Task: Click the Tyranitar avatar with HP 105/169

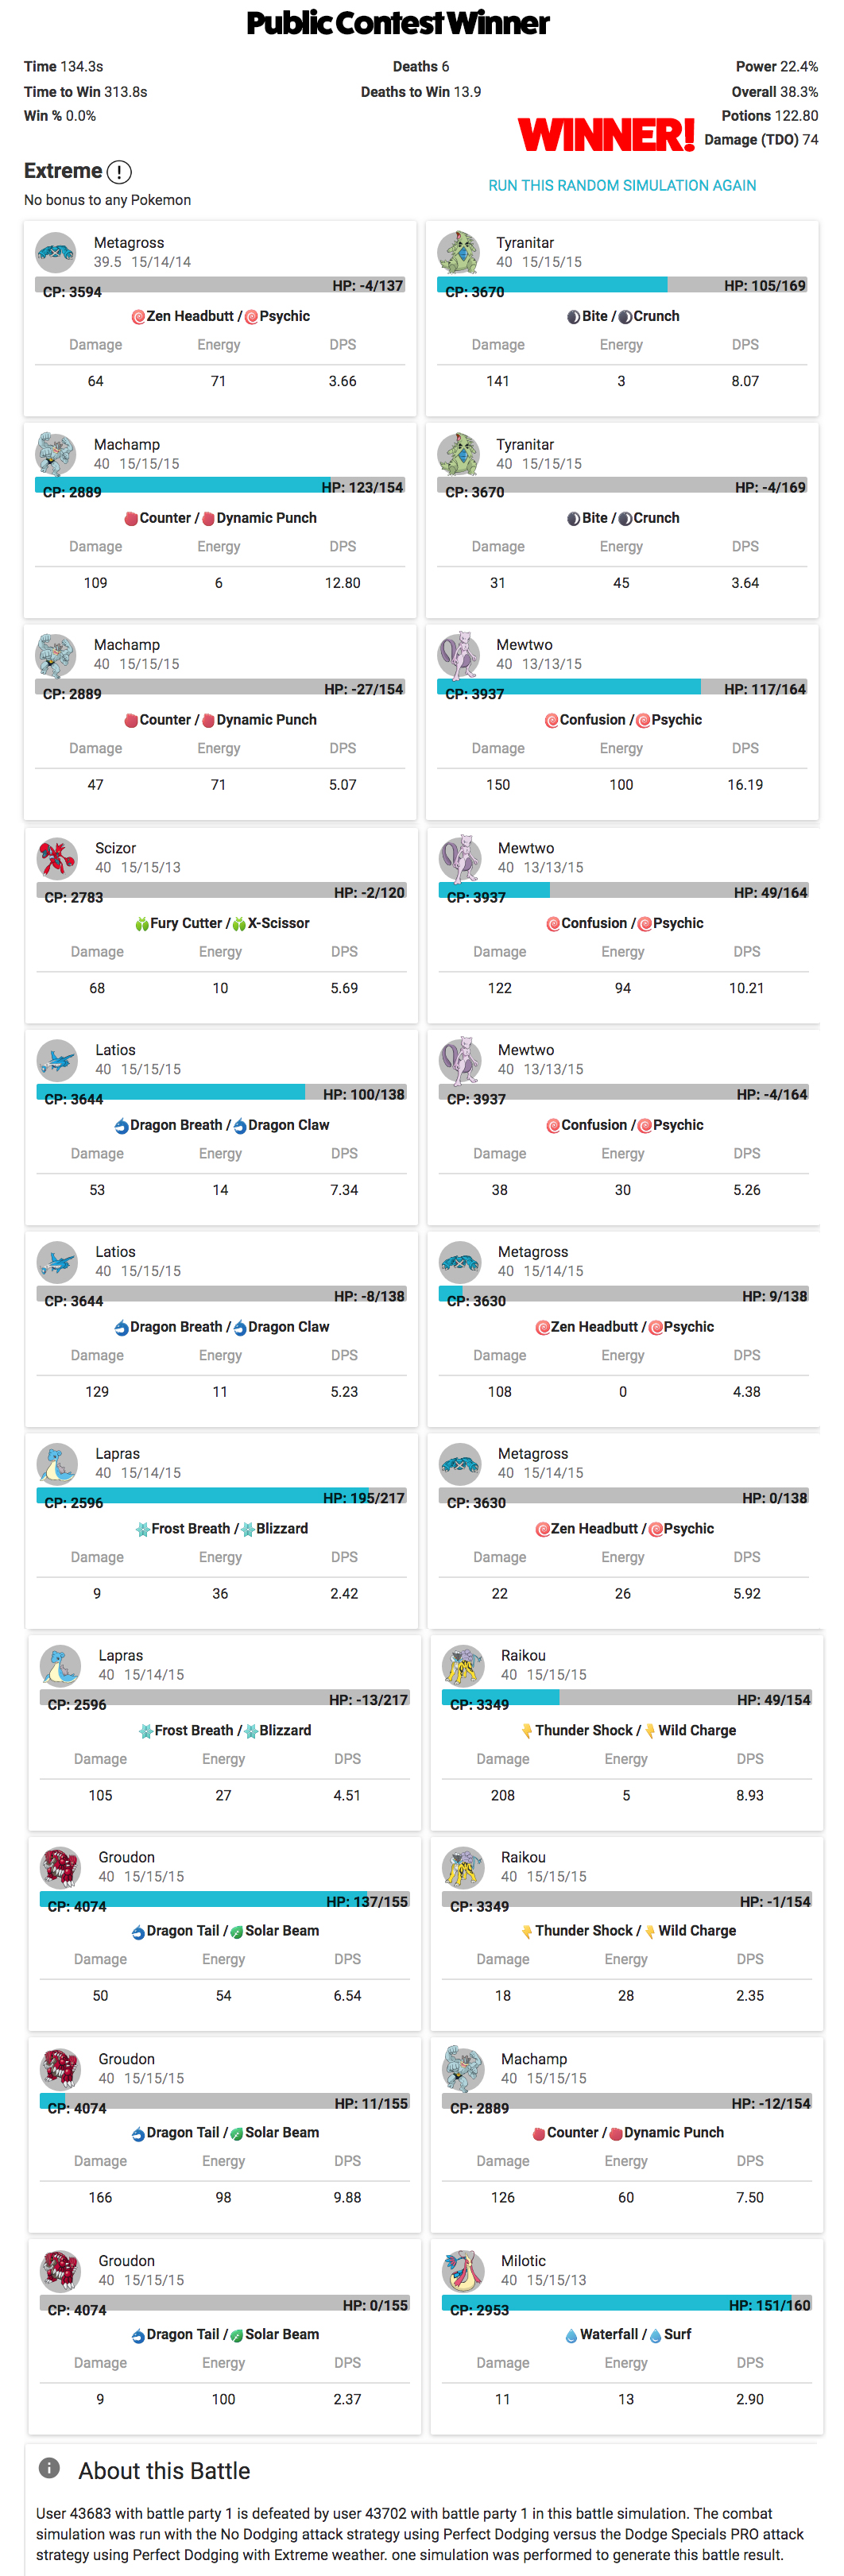Action: pos(458,253)
